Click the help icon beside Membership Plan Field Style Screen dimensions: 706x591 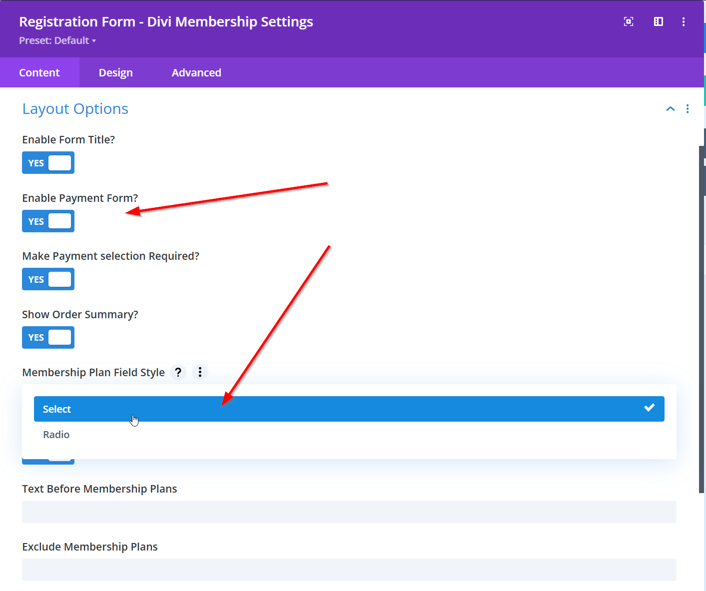coord(178,372)
